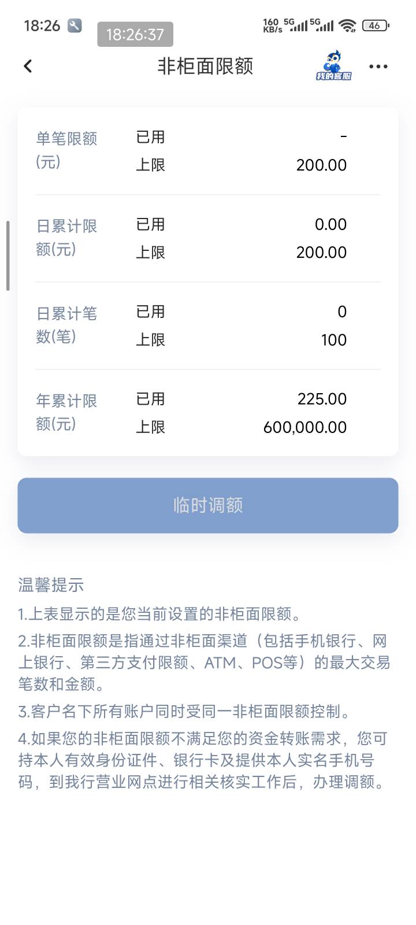Image resolution: width=416 pixels, height=925 pixels.
Task: Tap the daily transaction count limit 100
Action: click(333, 340)
